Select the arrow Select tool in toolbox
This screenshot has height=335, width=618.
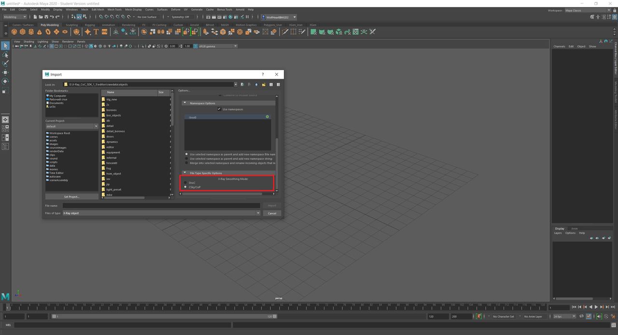5,45
